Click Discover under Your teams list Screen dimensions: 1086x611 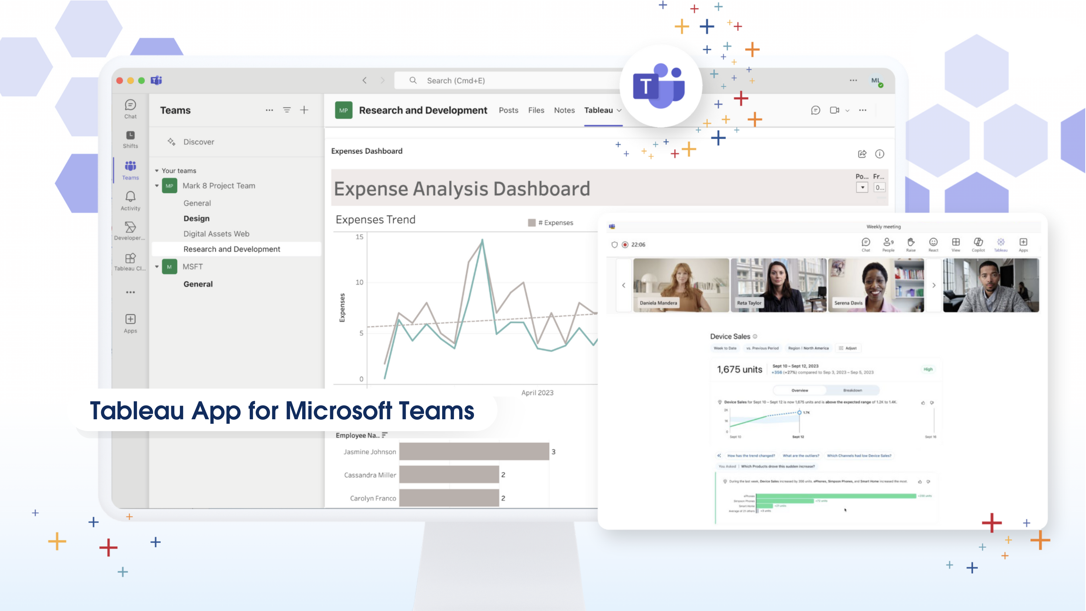(x=198, y=141)
